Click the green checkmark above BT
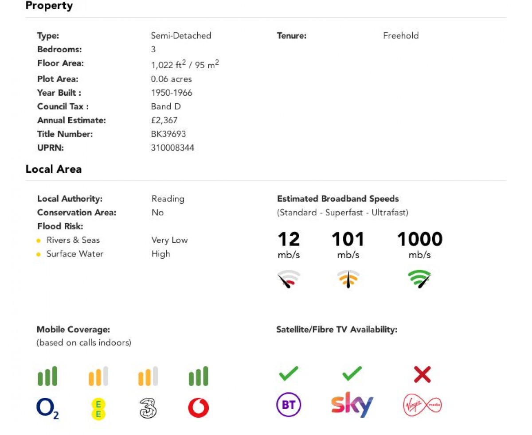532x435 pixels. 289,374
